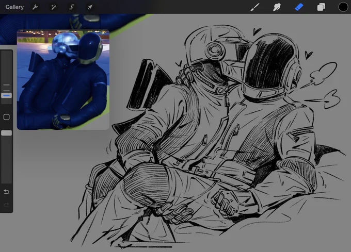Select the Brush tool
Viewport: 351px width, 252px height.
[x=255, y=7]
